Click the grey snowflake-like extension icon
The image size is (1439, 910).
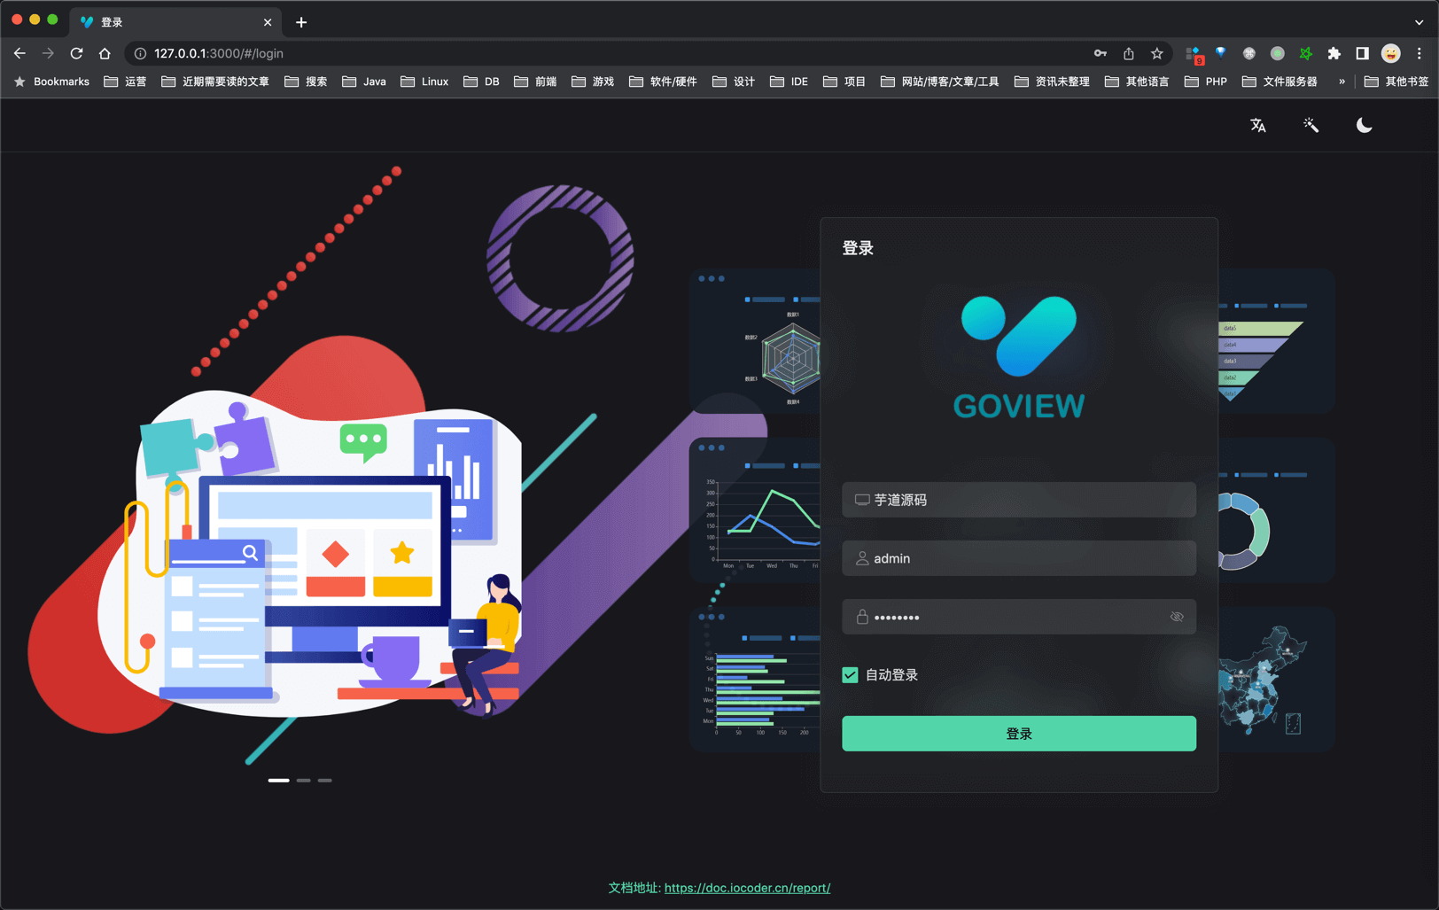point(1248,53)
